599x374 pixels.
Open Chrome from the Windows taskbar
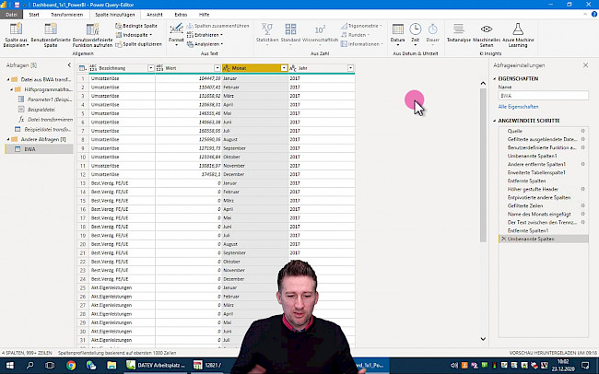[x=73, y=366]
